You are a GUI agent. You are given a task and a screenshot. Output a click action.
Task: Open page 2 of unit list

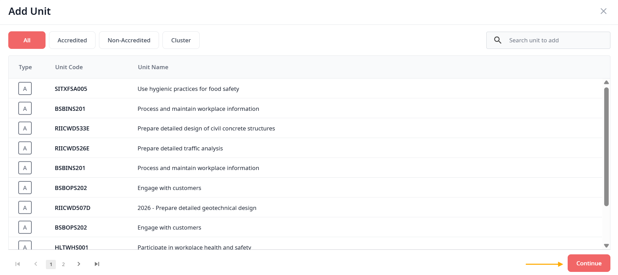[63, 264]
